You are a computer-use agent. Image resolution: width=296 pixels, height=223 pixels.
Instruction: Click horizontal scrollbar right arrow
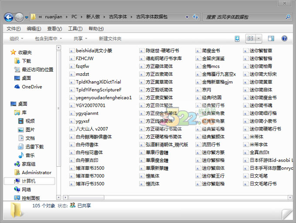click(290, 197)
